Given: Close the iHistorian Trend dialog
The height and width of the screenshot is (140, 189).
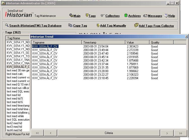Looking at the screenshot, I should pyautogui.click(x=186, y=36).
